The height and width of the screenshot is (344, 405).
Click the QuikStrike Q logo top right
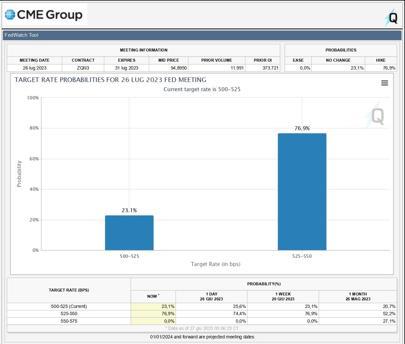point(392,18)
